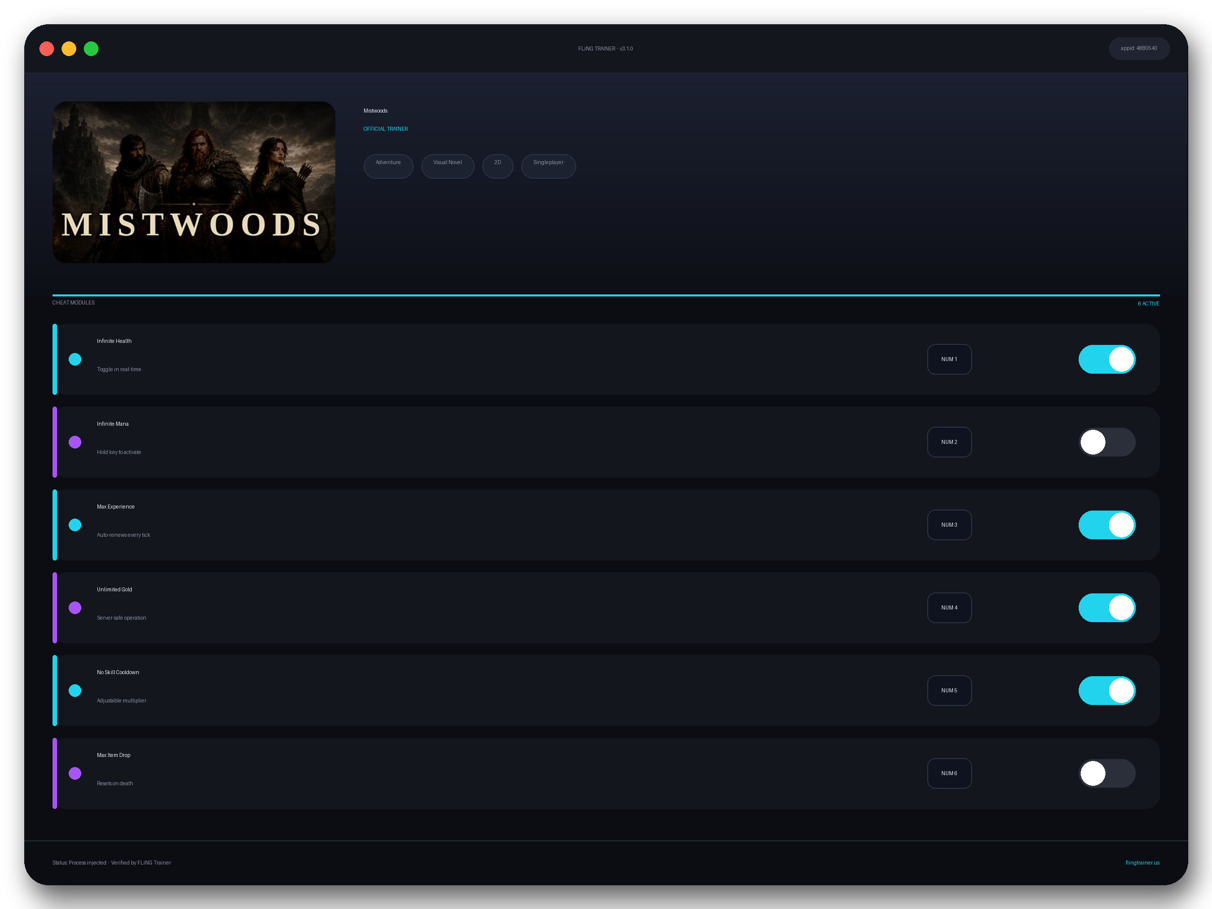This screenshot has height=909, width=1212.
Task: Maximize the window with green button
Action: point(91,49)
